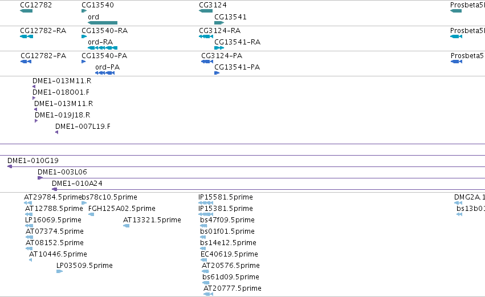The height and width of the screenshot is (297, 485).
Task: Click the DME1-003L06 clone label
Action: click(x=62, y=172)
